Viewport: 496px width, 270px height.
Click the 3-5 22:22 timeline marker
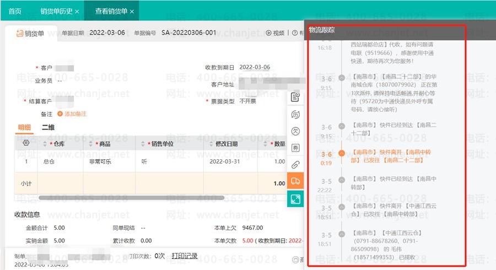pos(342,180)
